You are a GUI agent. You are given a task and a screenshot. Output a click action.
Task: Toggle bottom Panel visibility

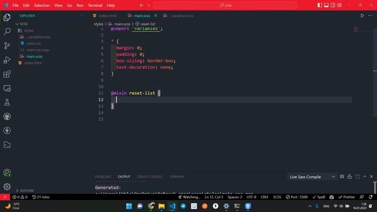coord(326,5)
